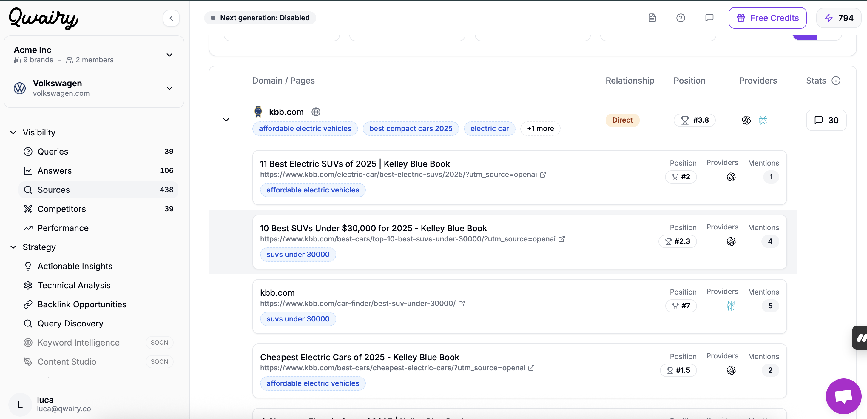Click the 'Cheapest Electric Cars of 2025' title

pyautogui.click(x=360, y=357)
